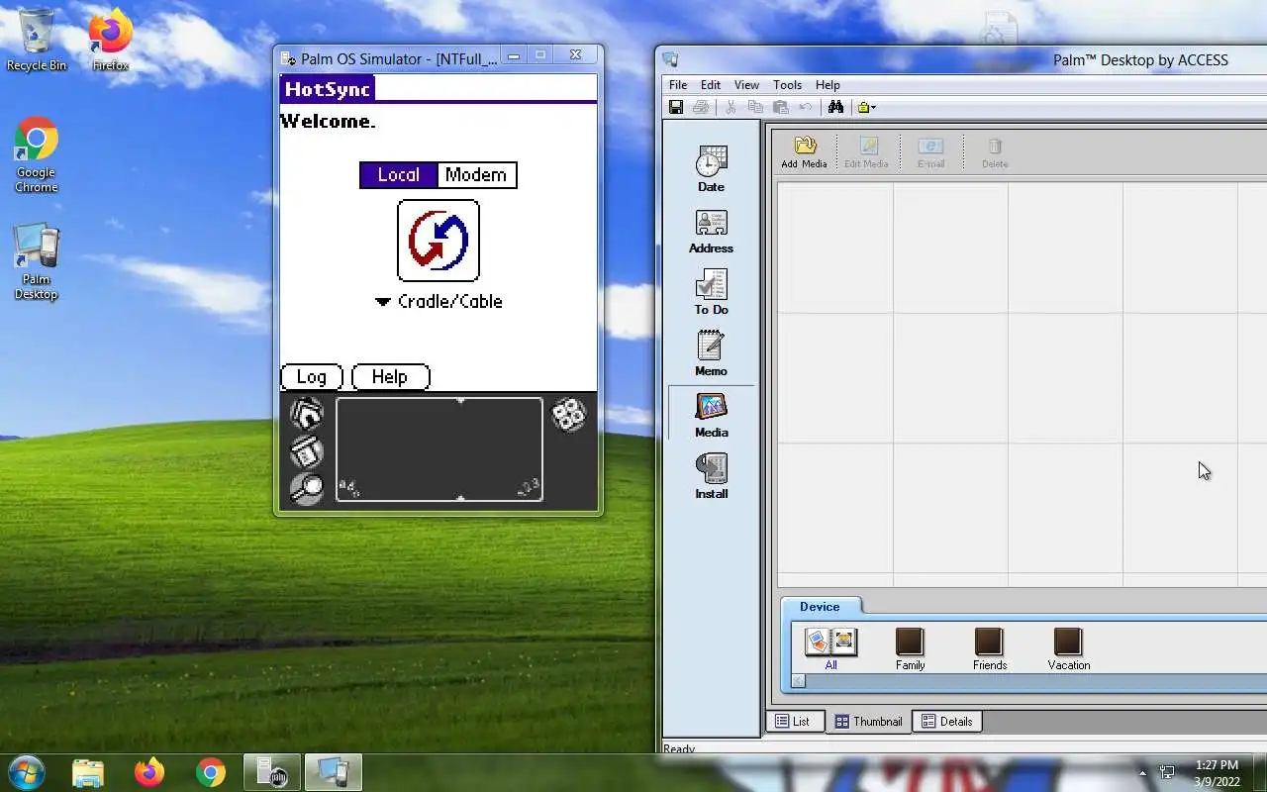The image size is (1267, 792).
Task: Open Firefox from the taskbar
Action: (x=149, y=772)
